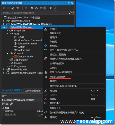The width and height of the screenshot is (115, 125).
Task: Select MonoGame.Framework reference
Action: coord(30,40)
